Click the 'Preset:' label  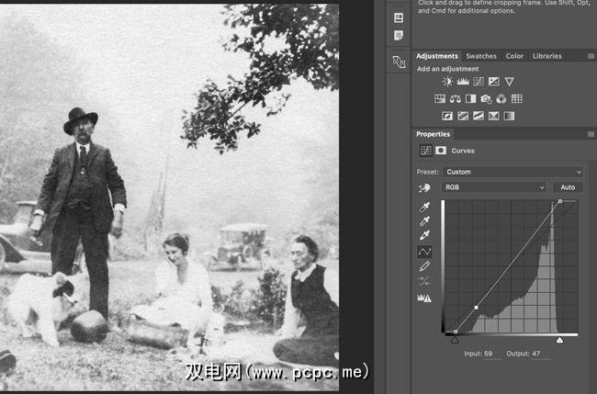point(428,172)
